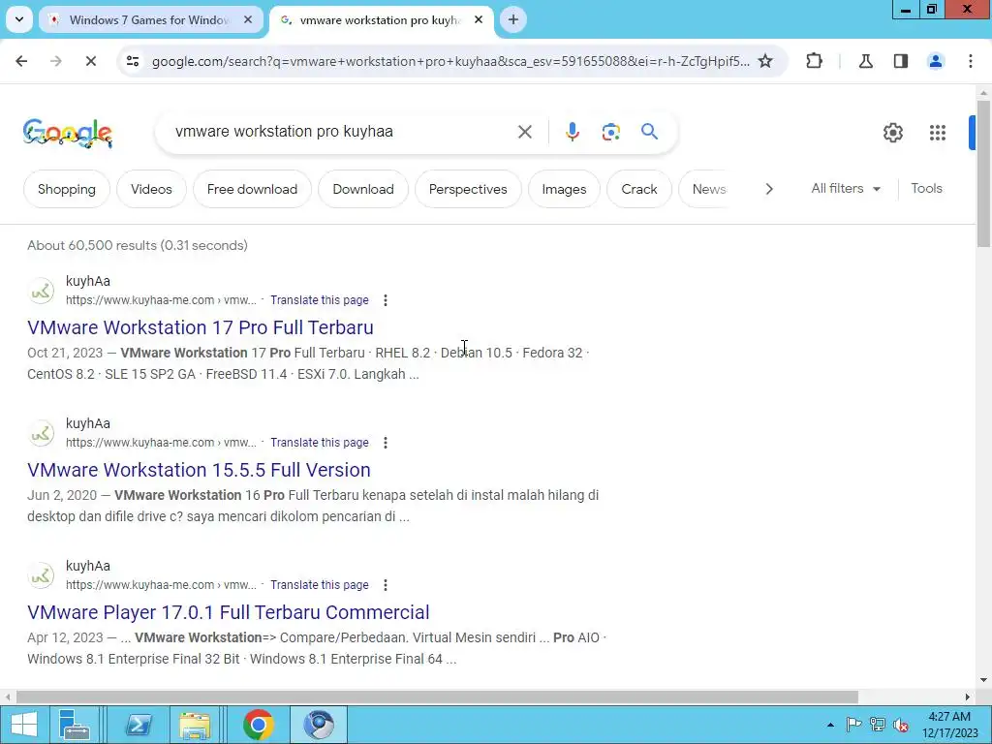This screenshot has width=992, height=744.
Task: Show hidden system tray icons
Action: tap(830, 725)
